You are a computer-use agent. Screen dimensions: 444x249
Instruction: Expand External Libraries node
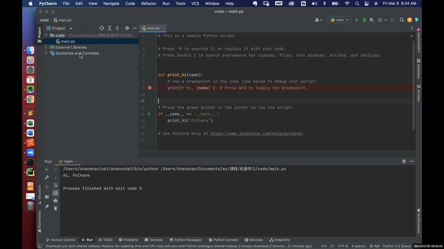click(x=46, y=47)
